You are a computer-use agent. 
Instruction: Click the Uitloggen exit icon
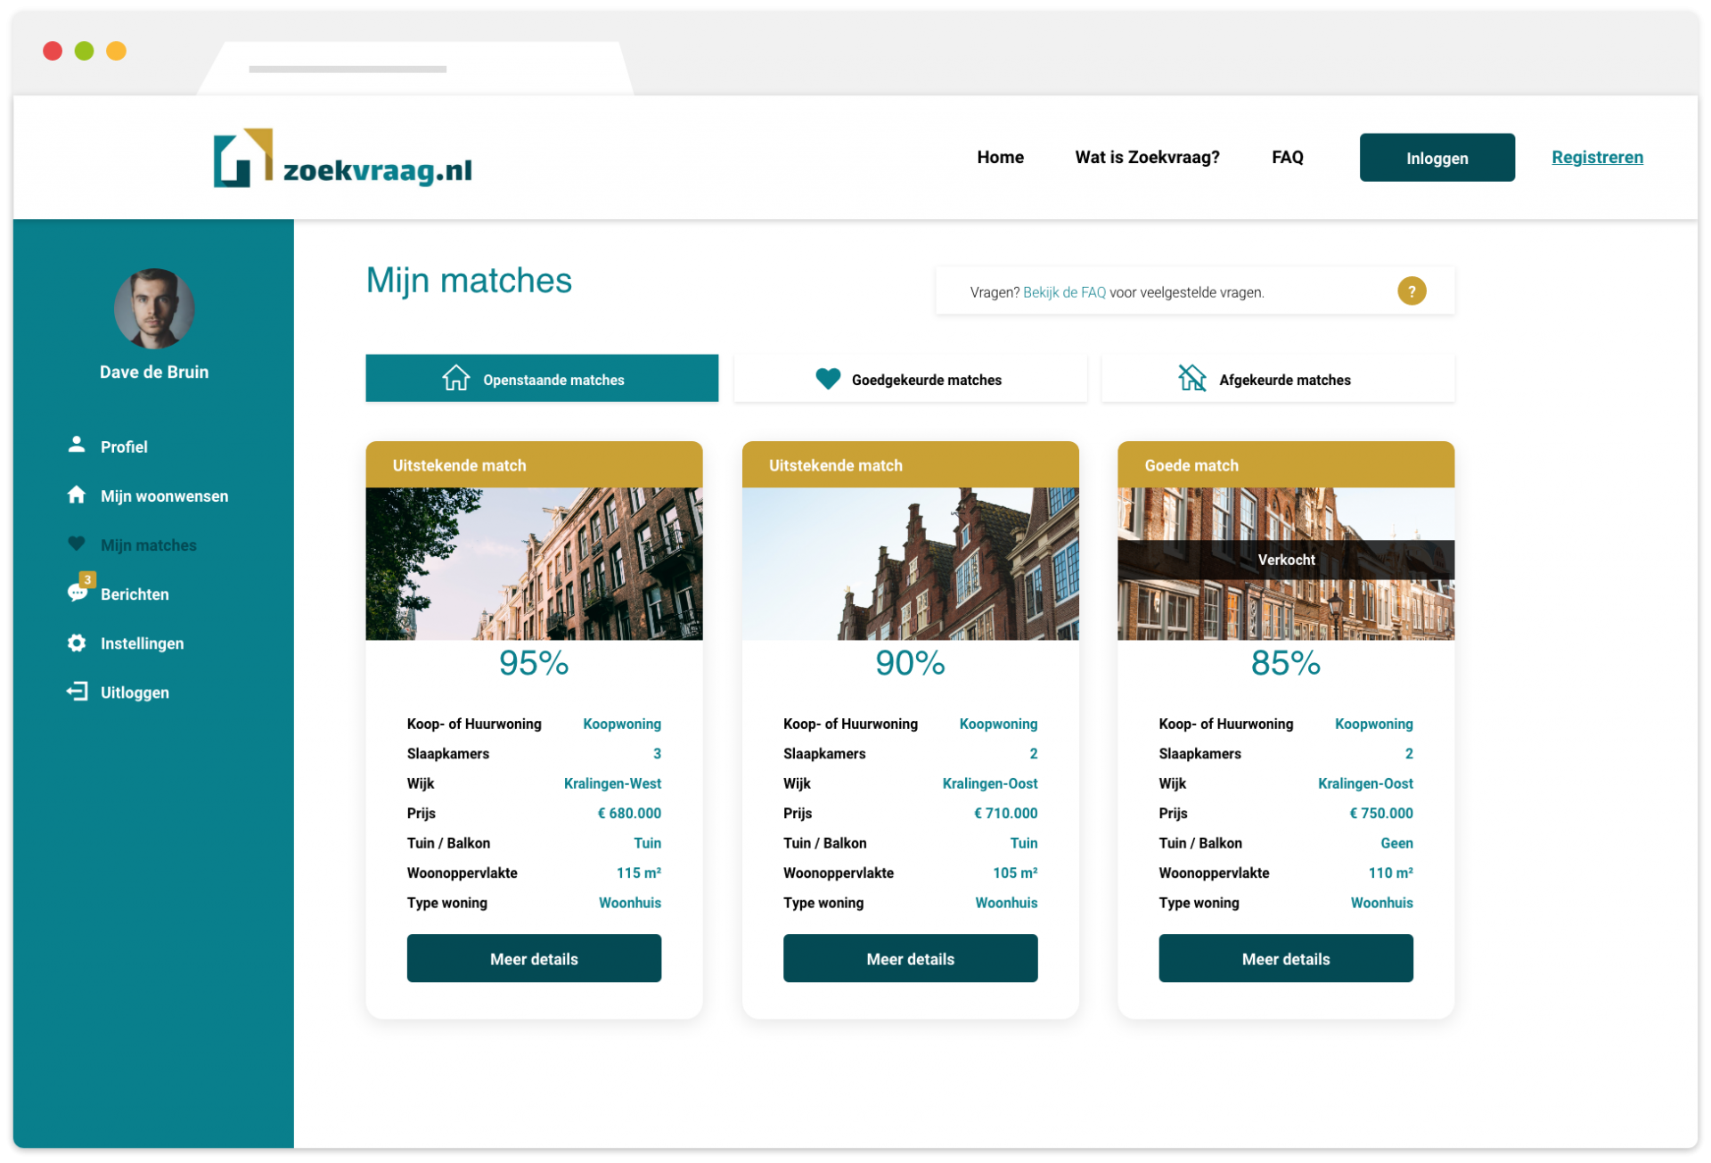pyautogui.click(x=77, y=692)
